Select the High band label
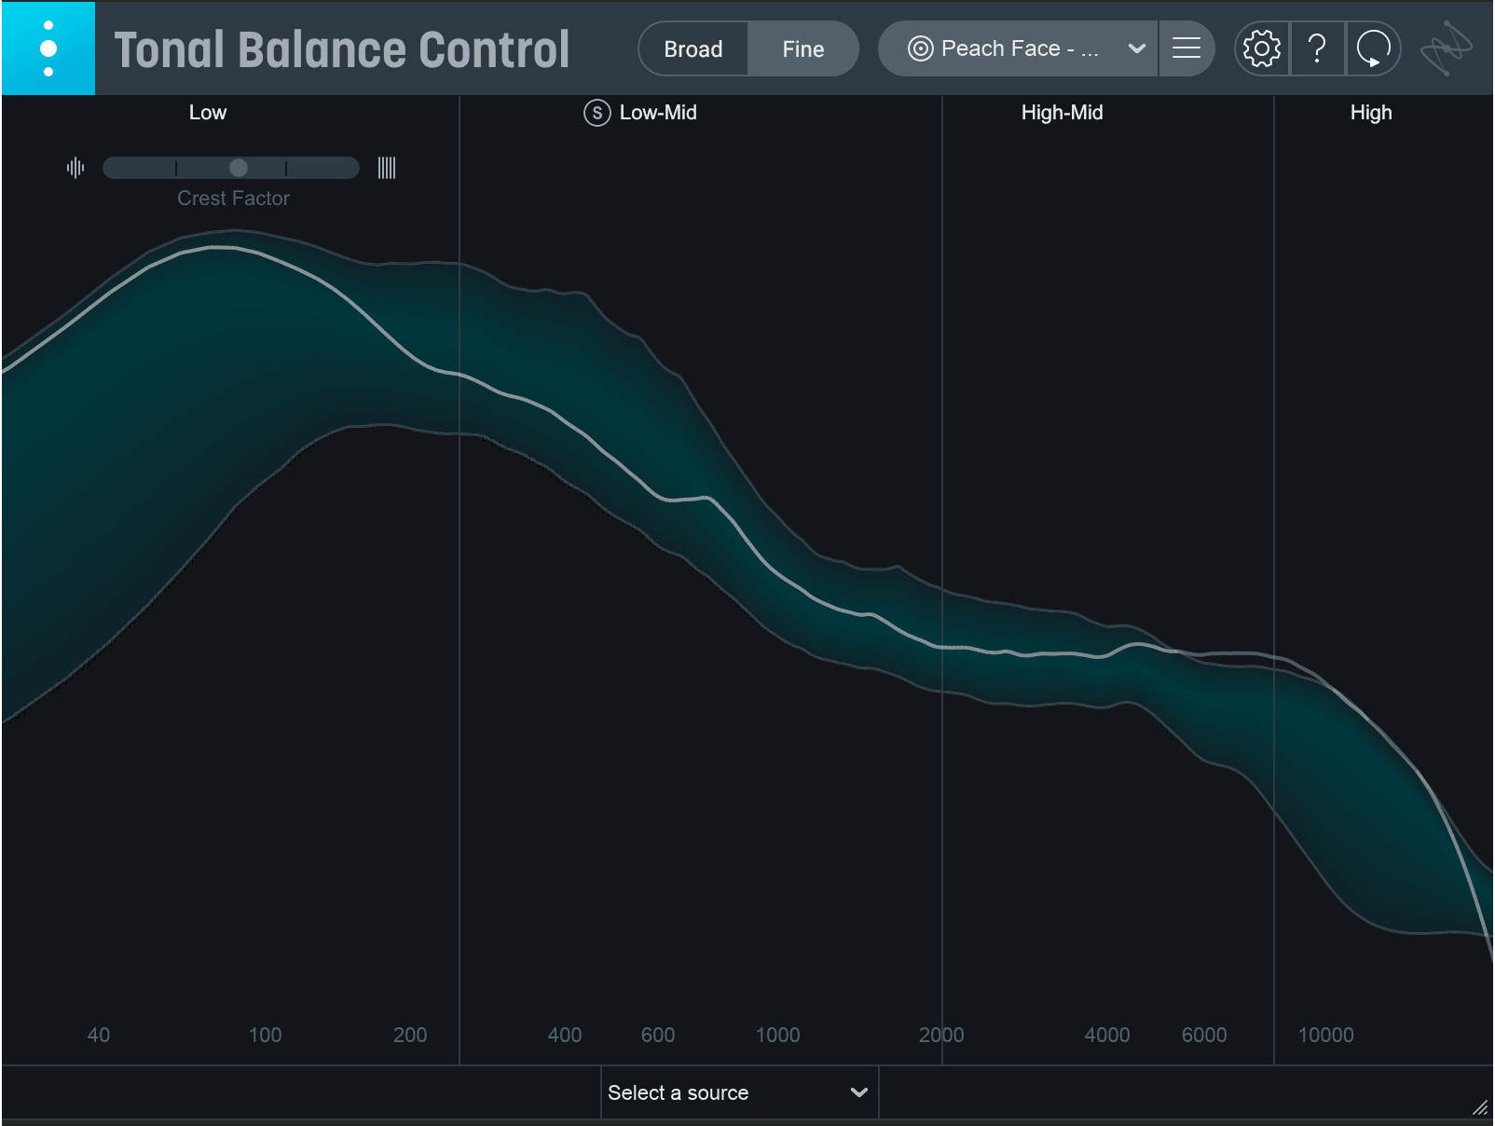This screenshot has height=1126, width=1495. (x=1371, y=113)
